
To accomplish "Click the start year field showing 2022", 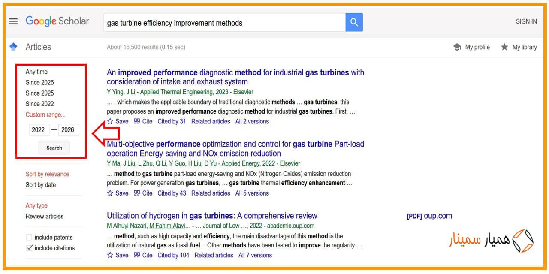I will click(x=38, y=130).
